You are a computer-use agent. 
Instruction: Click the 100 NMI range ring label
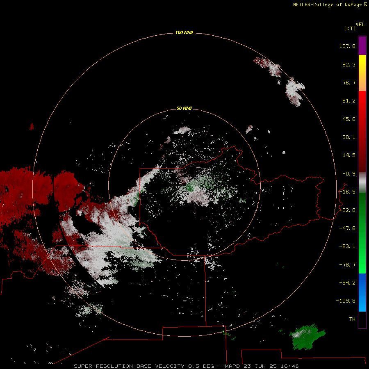point(184,32)
